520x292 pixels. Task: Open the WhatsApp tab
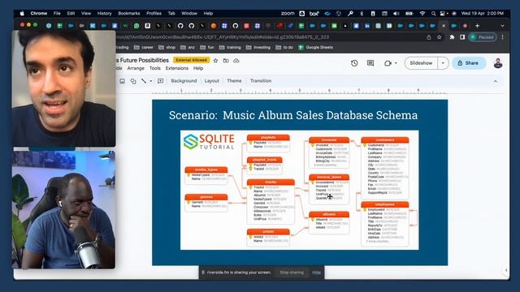click(x=136, y=25)
